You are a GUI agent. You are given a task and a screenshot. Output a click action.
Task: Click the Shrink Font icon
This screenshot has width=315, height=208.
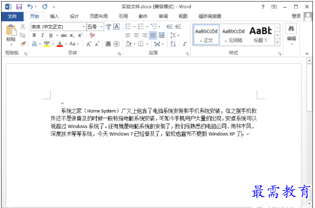tap(97, 44)
